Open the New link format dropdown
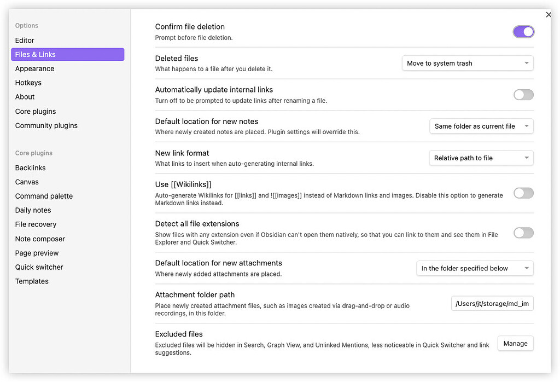 [x=481, y=158]
